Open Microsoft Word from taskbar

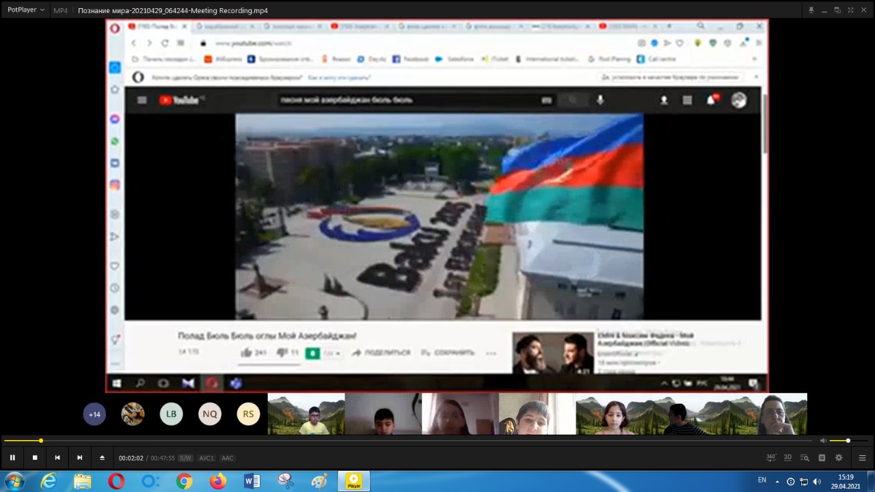252,482
